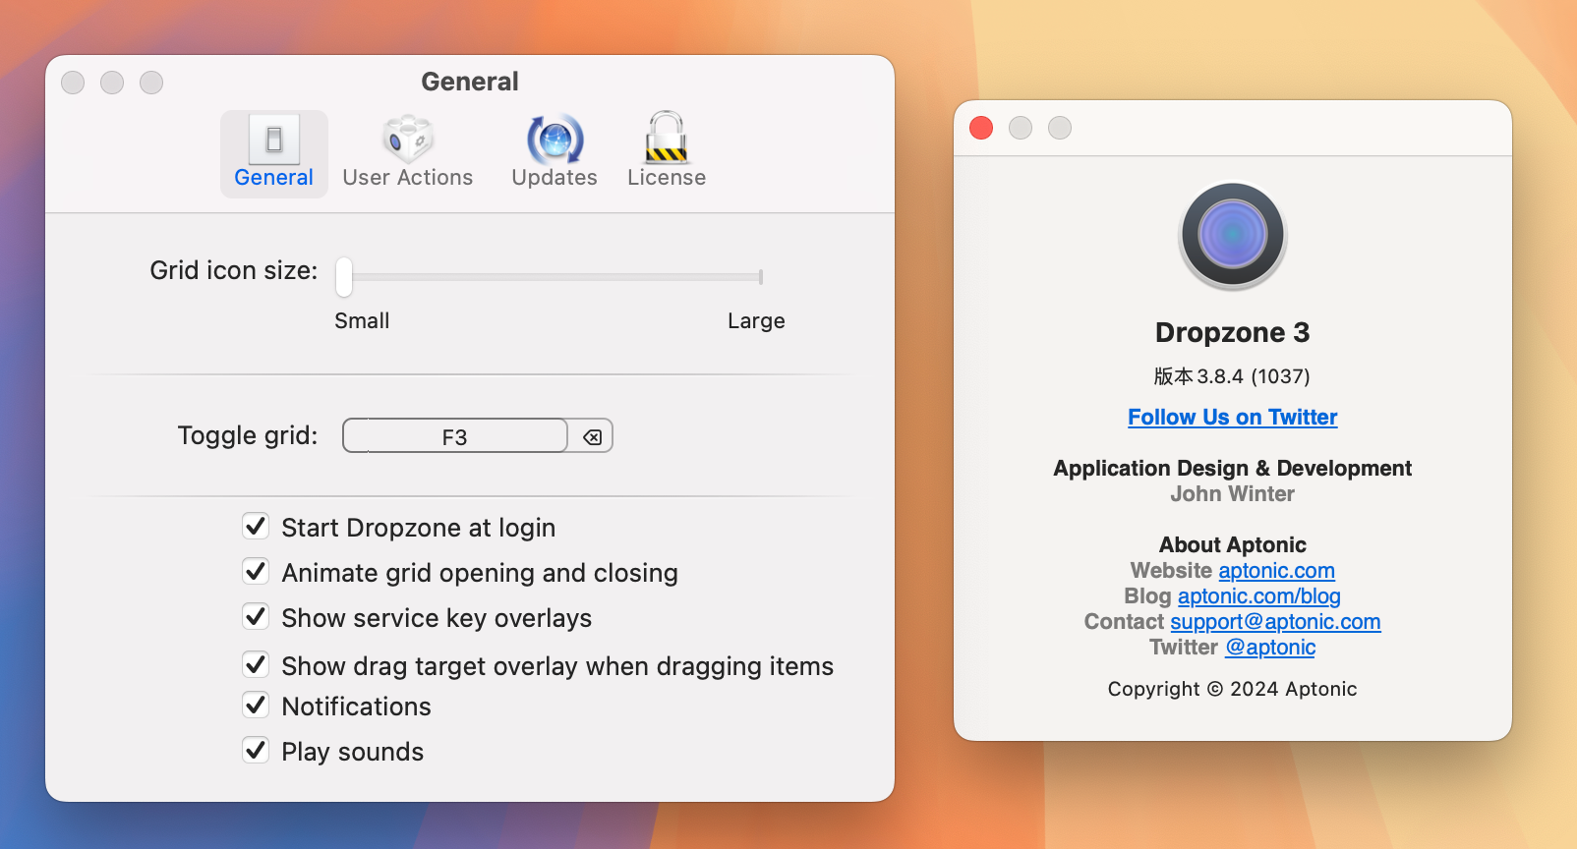Image resolution: width=1577 pixels, height=849 pixels.
Task: Click the Copyright © 2024 Aptonic text
Action: (x=1233, y=689)
